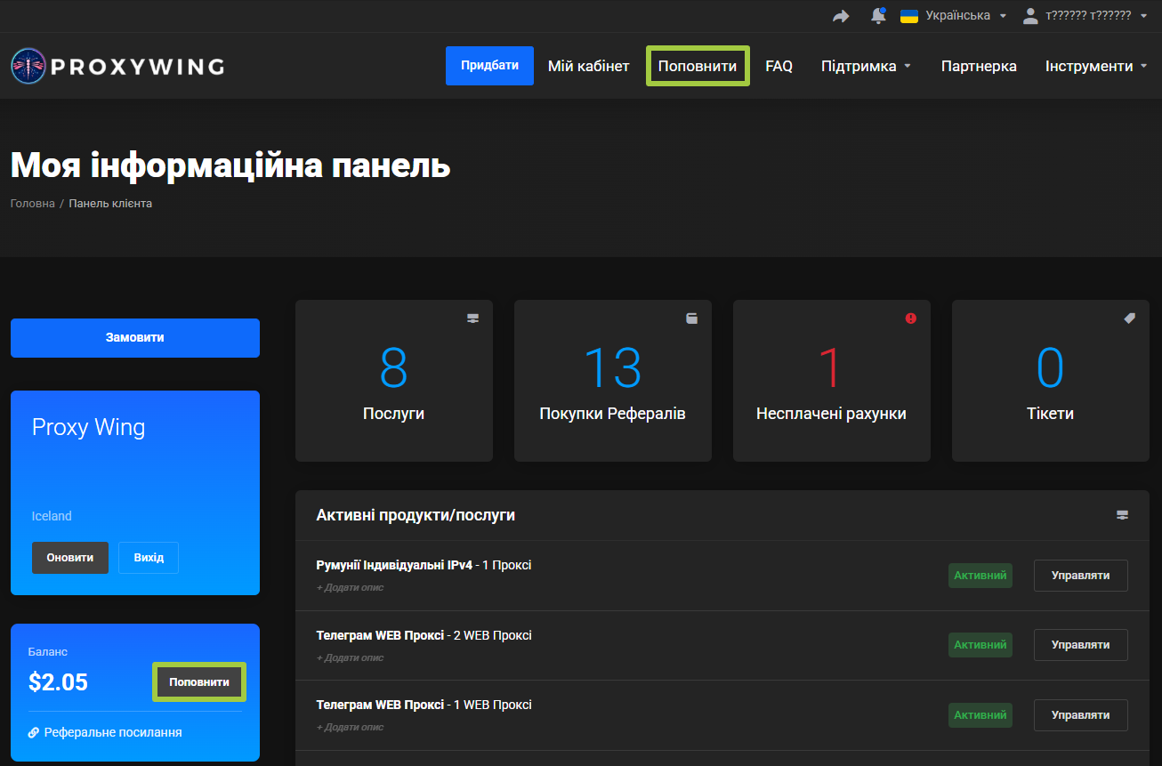Screen dimensions: 1162x766
Task: Click the Телеграм WEB Проксі - 2 WEB Проксі title
Action: point(424,635)
